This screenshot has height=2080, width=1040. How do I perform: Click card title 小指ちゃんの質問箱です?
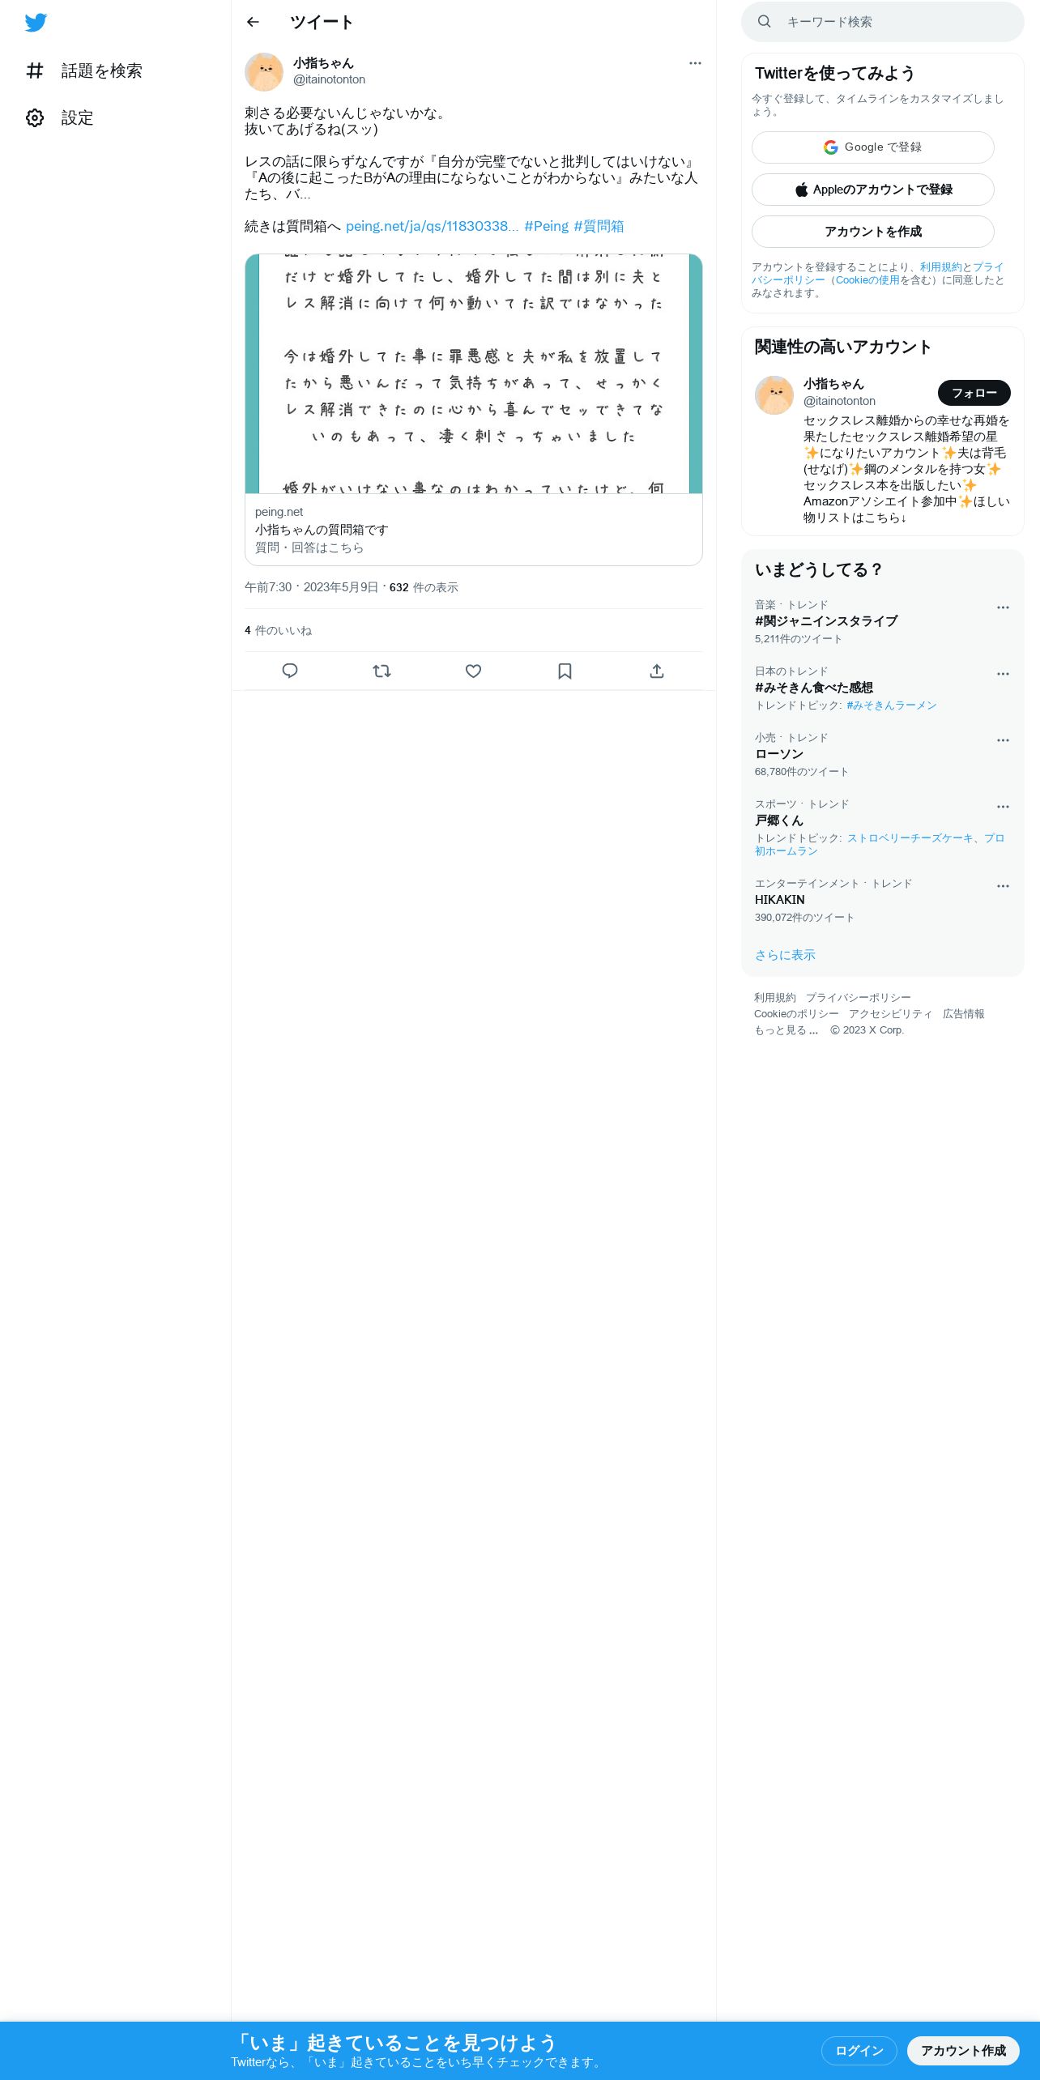tap(322, 530)
